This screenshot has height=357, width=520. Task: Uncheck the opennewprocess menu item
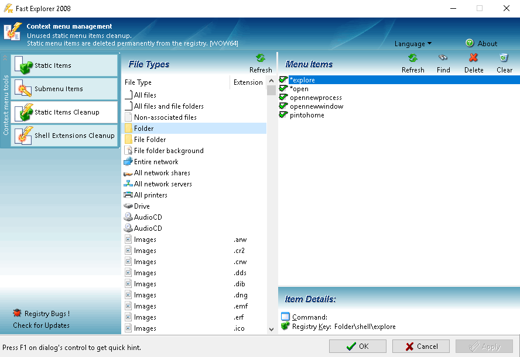coord(283,97)
